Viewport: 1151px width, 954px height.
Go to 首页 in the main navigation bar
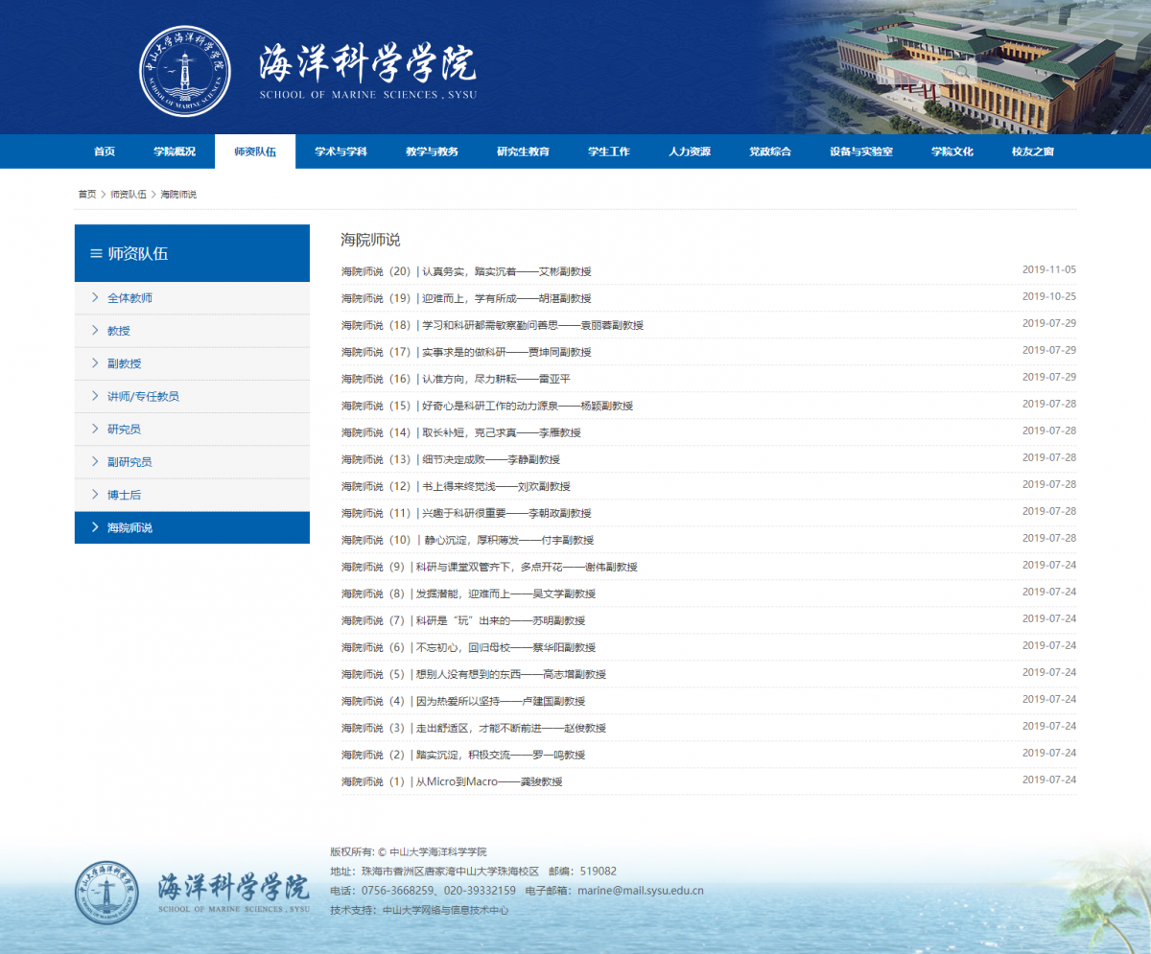tap(105, 151)
